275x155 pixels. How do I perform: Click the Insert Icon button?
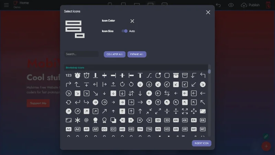click(201, 143)
